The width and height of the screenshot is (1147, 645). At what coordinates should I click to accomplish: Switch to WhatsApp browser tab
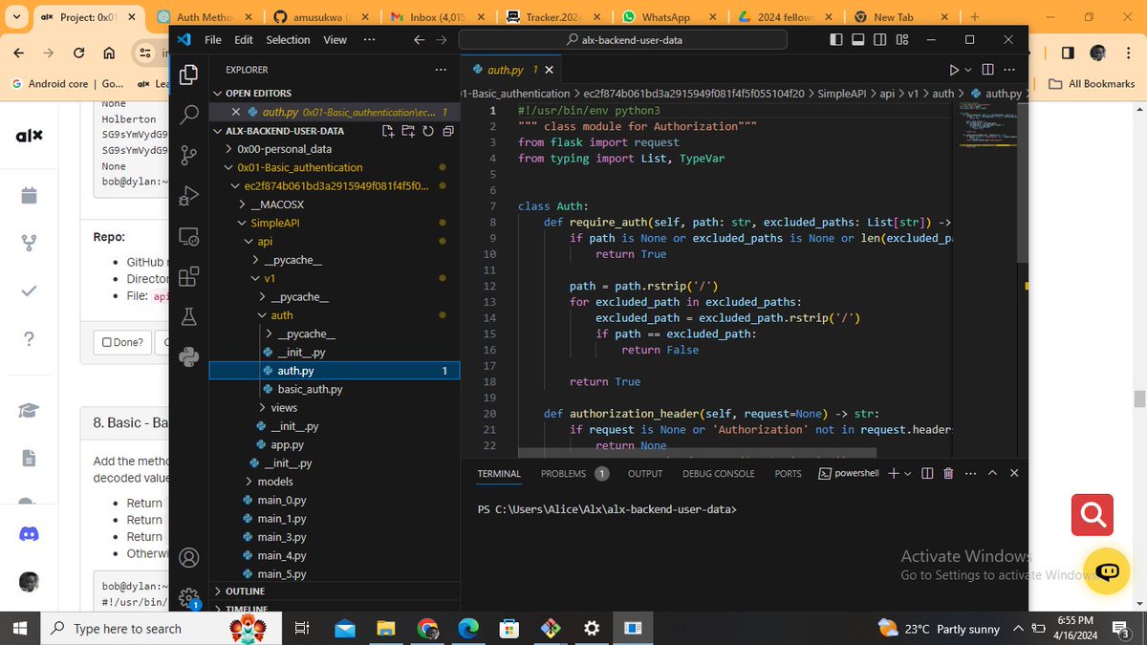[667, 17]
